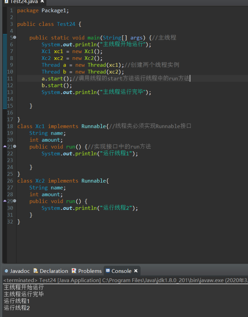Switch to the Javadoc tab
The image size is (248, 317).
[20, 271]
